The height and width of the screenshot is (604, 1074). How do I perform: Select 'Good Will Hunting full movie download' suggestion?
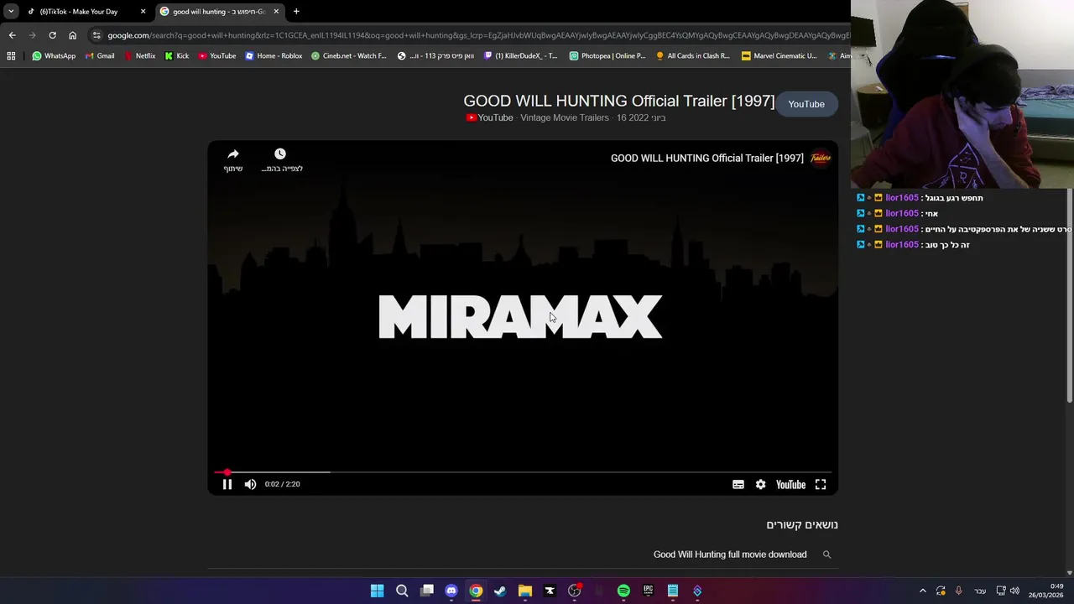click(x=730, y=555)
